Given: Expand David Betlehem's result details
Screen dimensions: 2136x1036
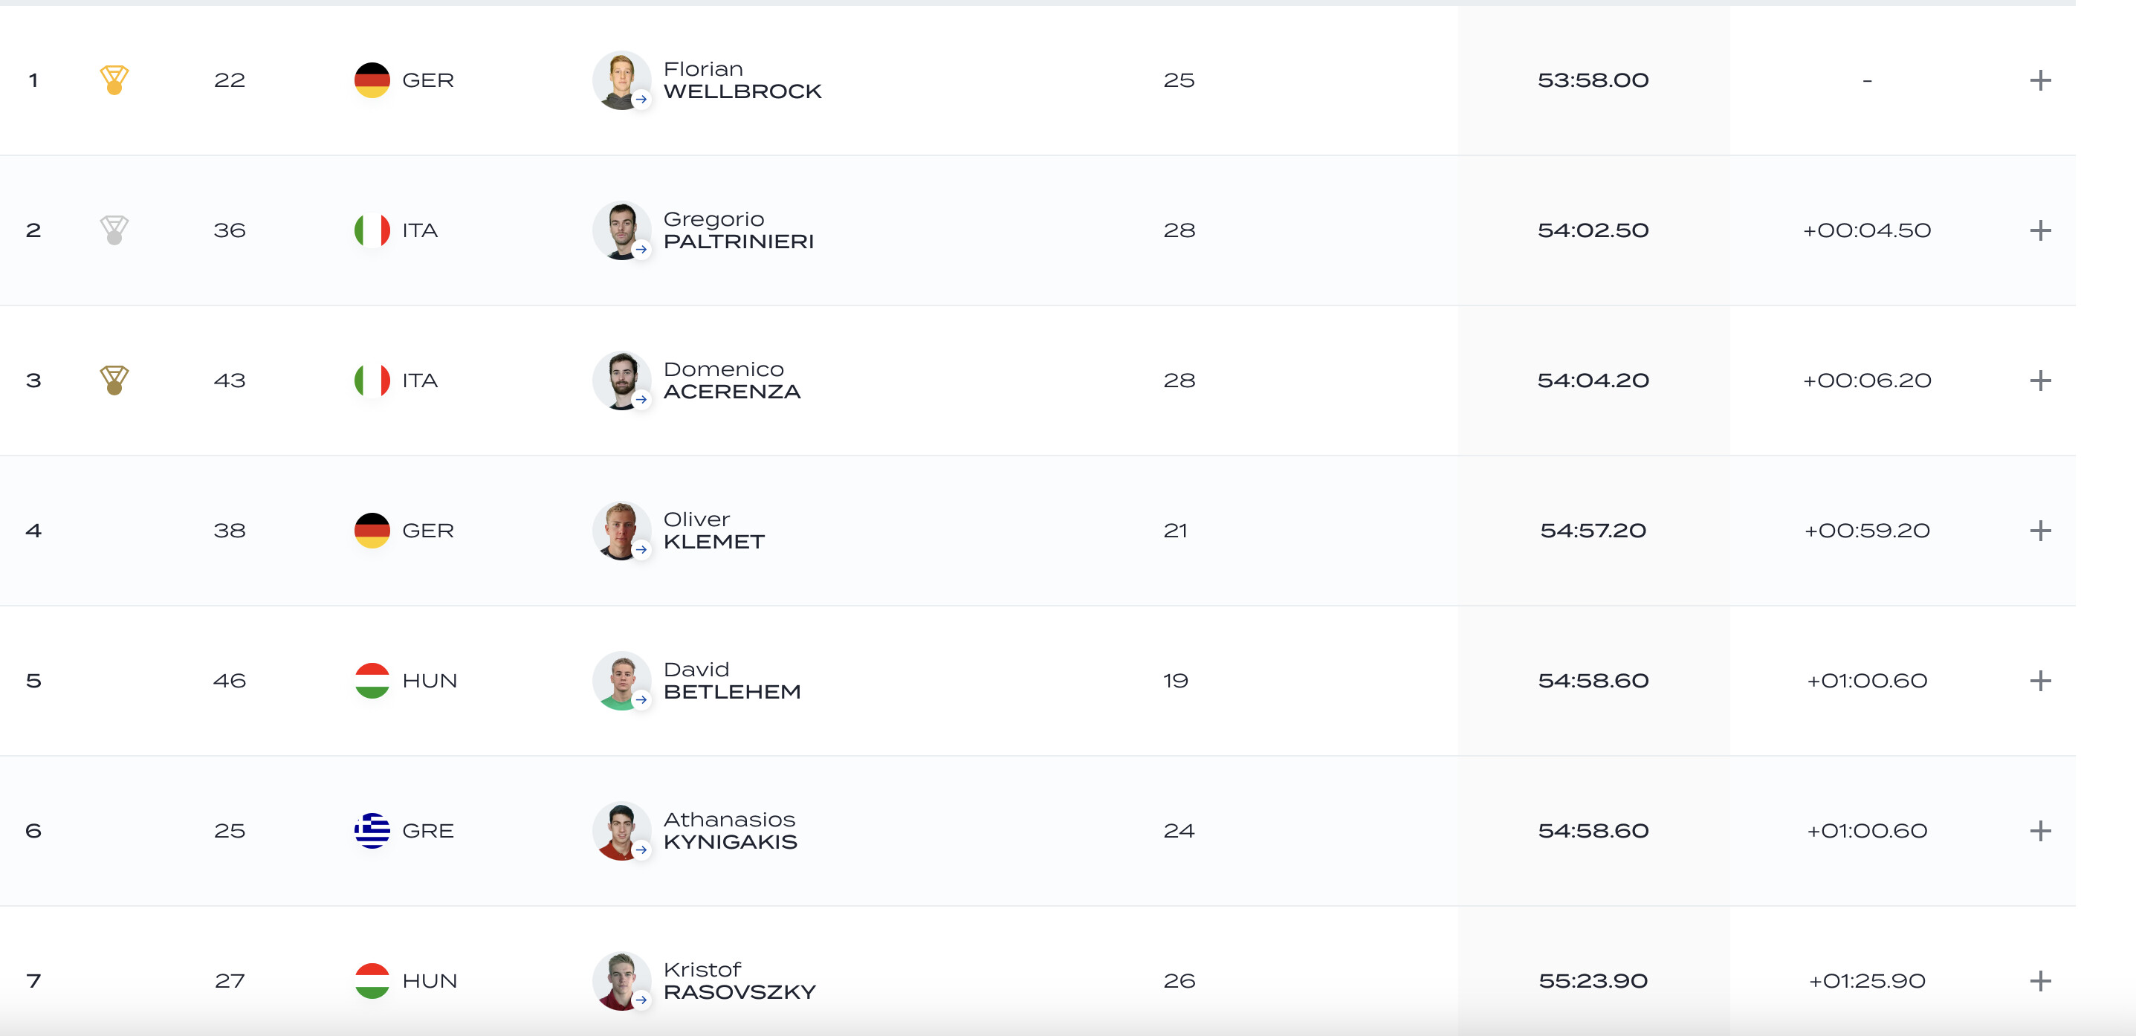Looking at the screenshot, I should click(2041, 680).
